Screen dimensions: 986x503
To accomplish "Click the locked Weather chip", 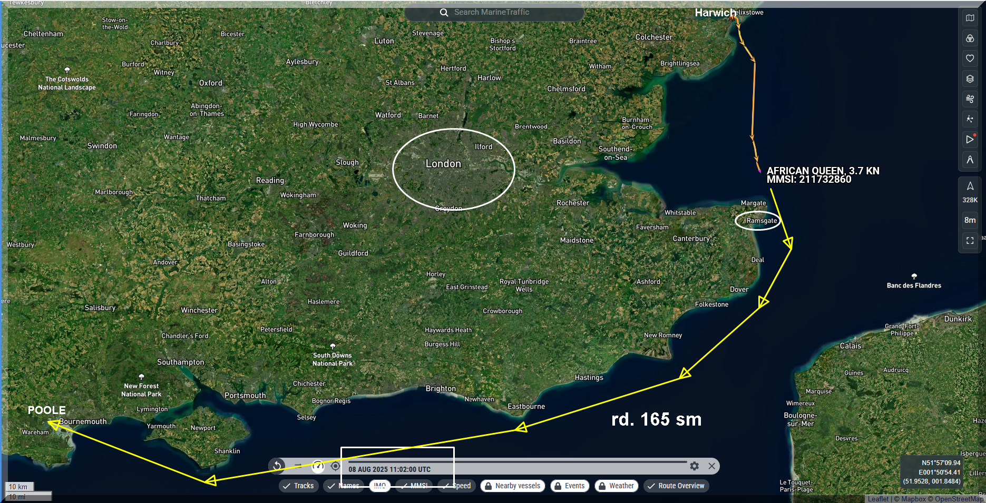I will point(616,486).
